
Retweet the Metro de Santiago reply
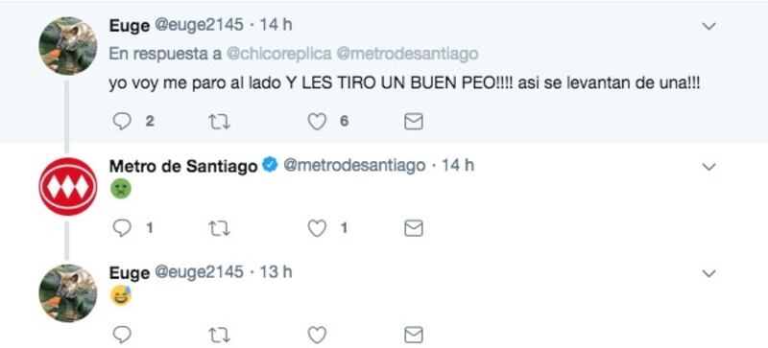[x=219, y=228]
